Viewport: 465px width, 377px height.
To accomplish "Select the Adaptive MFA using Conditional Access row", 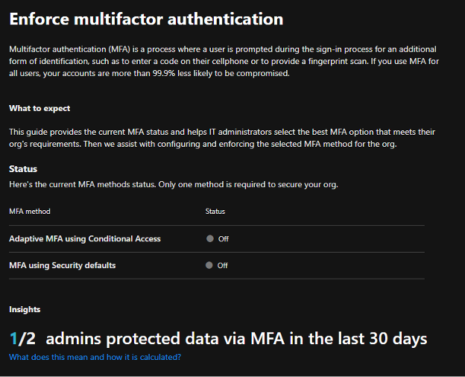I will click(217, 238).
